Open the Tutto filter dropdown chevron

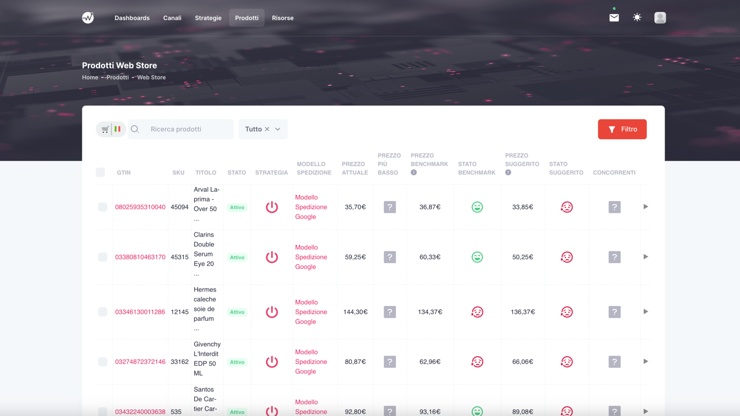[x=277, y=129]
